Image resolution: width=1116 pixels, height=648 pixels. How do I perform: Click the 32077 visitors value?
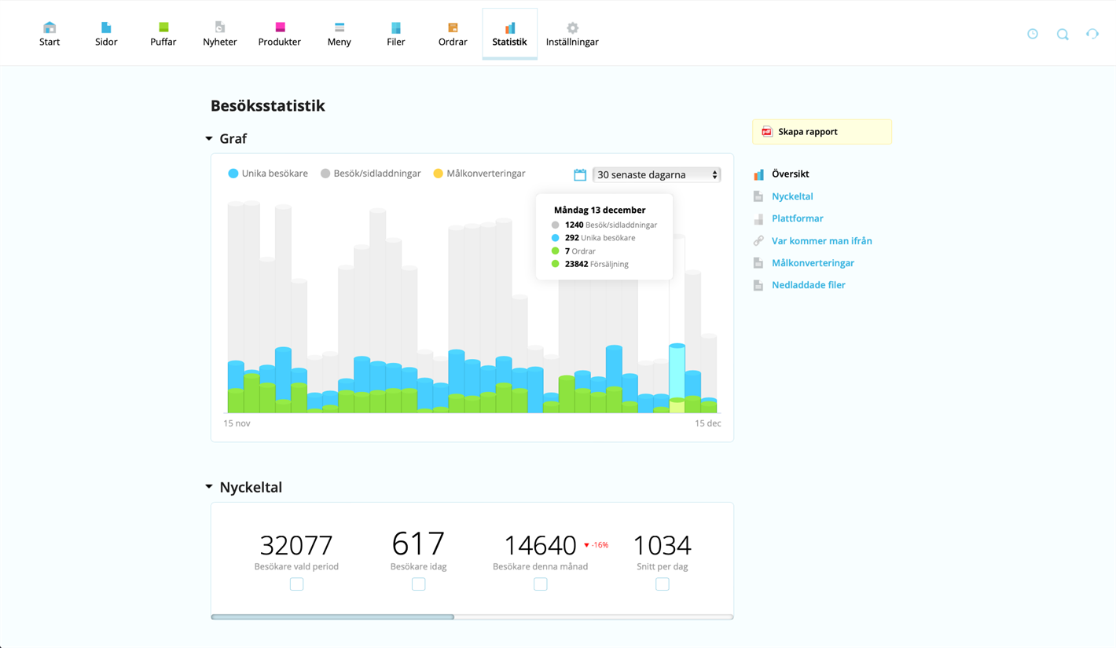[x=296, y=545]
